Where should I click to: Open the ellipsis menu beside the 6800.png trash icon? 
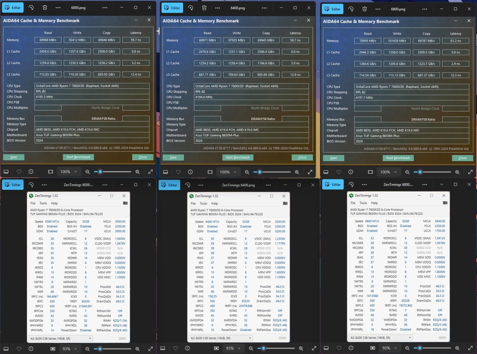pyautogui.click(x=378, y=9)
